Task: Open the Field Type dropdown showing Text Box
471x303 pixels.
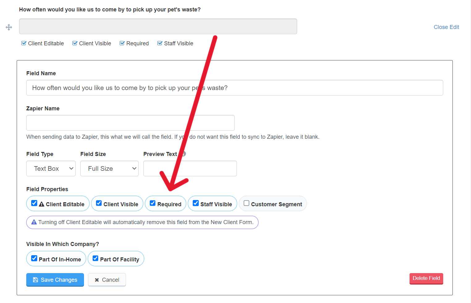Action: point(51,168)
